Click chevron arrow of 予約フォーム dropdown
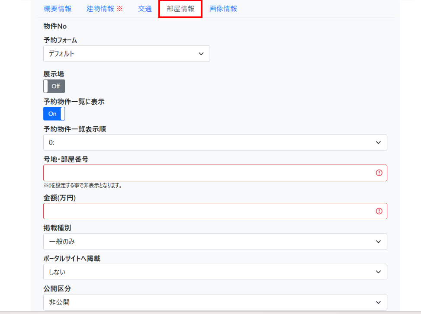421x314 pixels. pos(201,54)
